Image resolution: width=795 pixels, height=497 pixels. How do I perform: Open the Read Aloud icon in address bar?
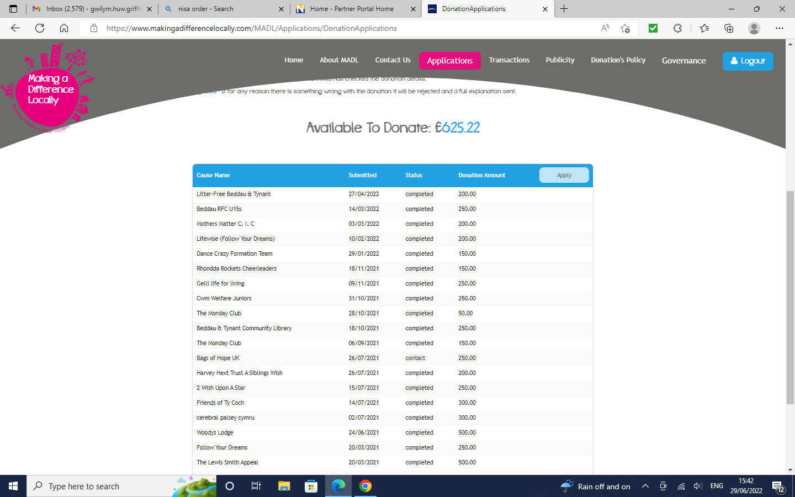click(605, 28)
